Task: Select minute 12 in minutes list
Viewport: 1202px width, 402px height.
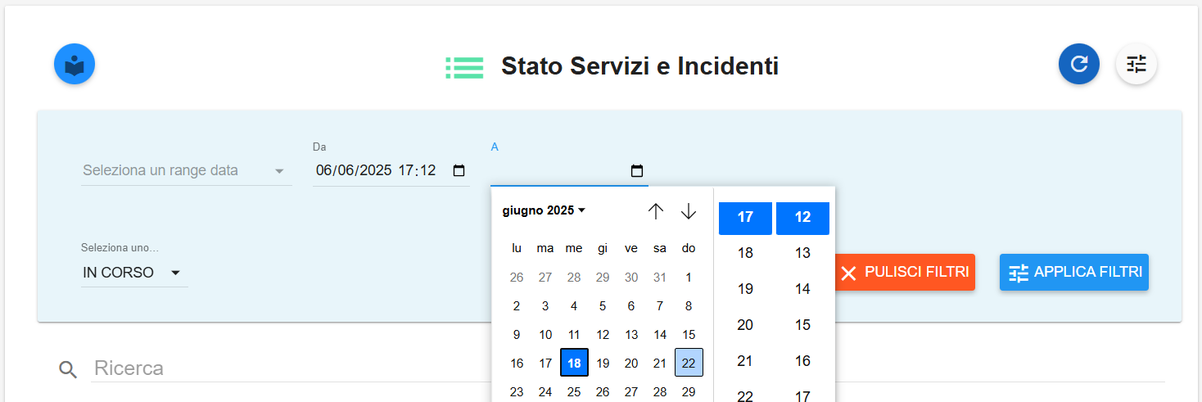Action: pos(802,218)
